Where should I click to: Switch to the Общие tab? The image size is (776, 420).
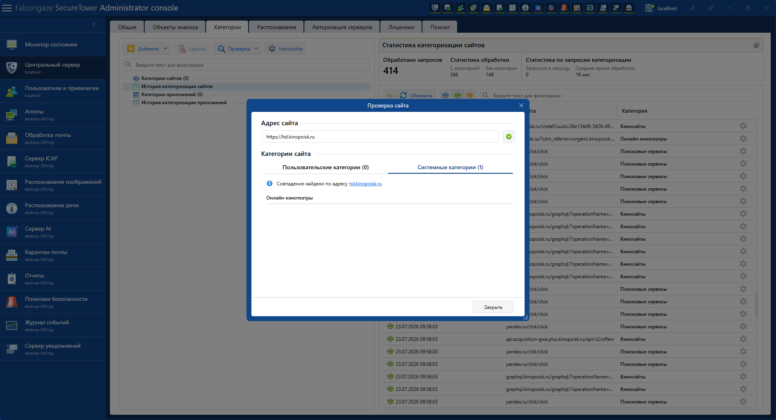(127, 27)
